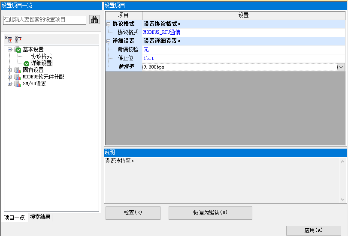Expand the MODBUS软元件分配 tree node

pyautogui.click(x=9, y=77)
